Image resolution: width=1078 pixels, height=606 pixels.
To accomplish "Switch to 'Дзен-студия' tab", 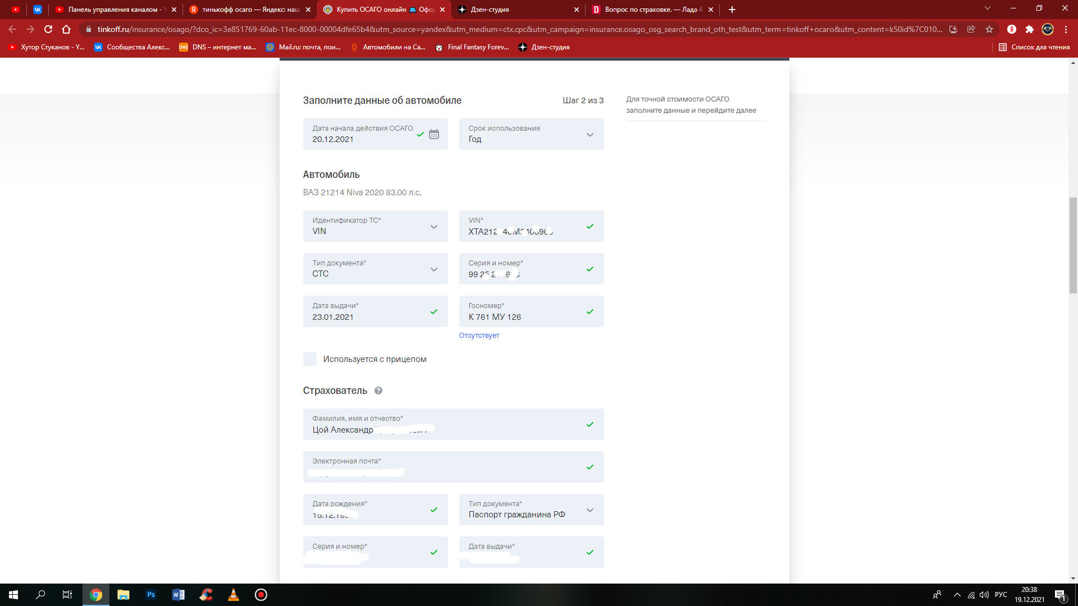I will [518, 10].
